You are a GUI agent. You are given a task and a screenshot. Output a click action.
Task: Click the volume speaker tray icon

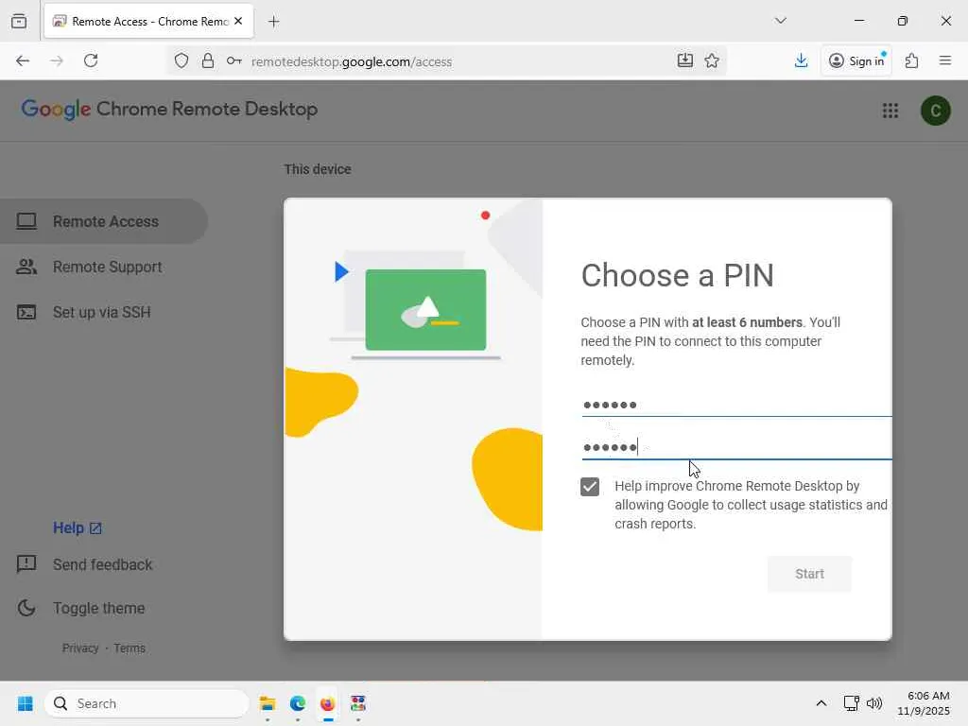pyautogui.click(x=874, y=703)
